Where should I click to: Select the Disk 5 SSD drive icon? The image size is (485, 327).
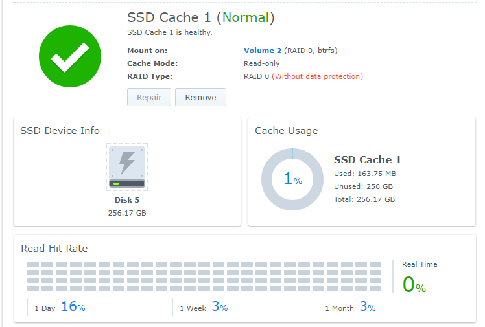point(127,168)
